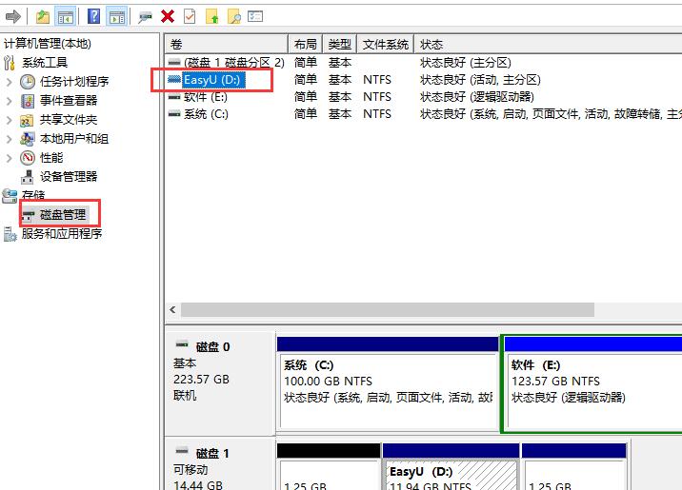Click the horizontal scrollbar left arrow
The height and width of the screenshot is (490, 682).
click(172, 310)
